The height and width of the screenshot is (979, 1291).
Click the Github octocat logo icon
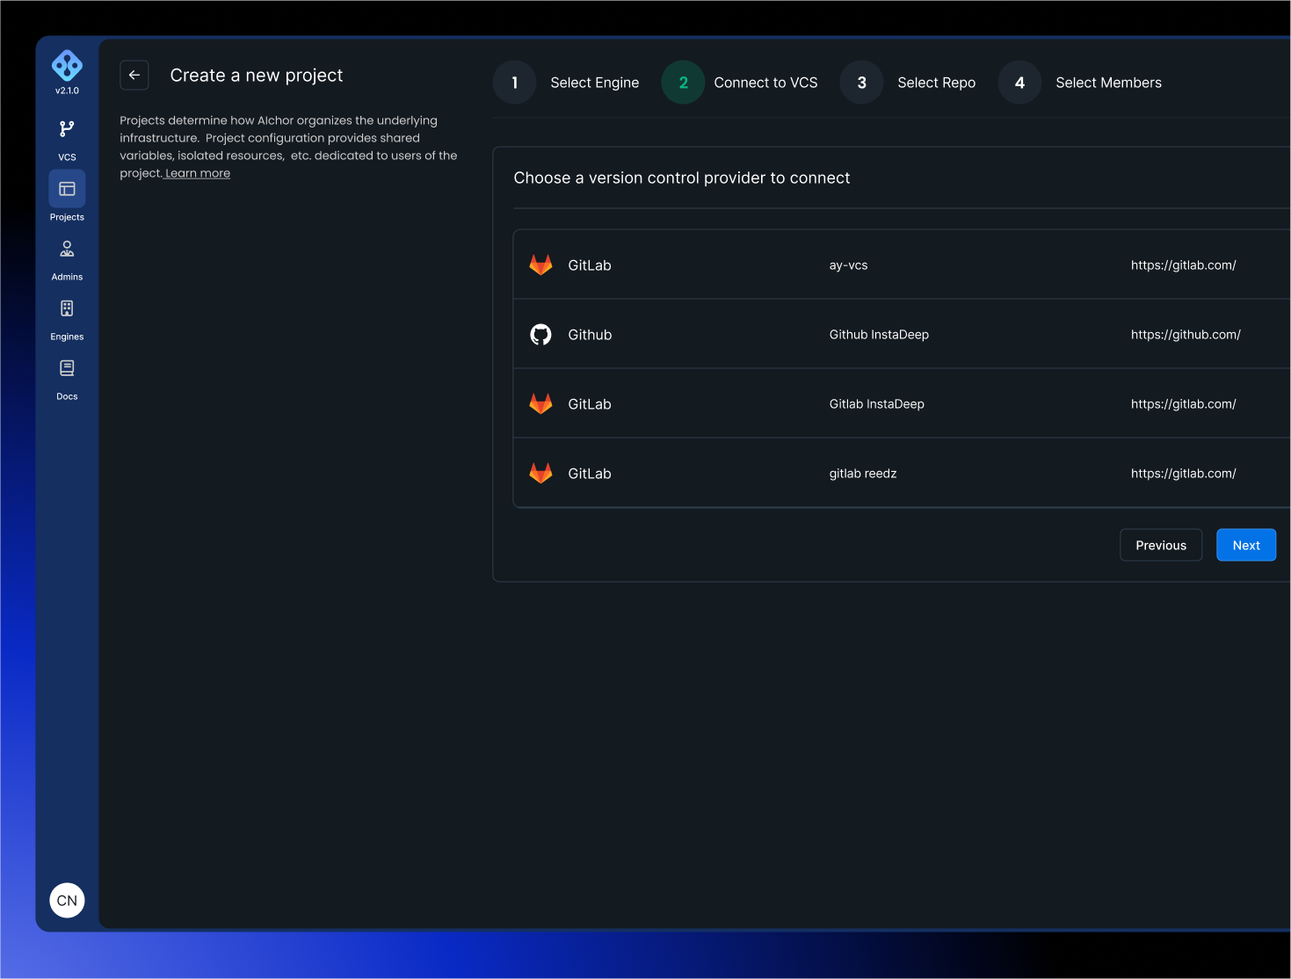tap(540, 334)
